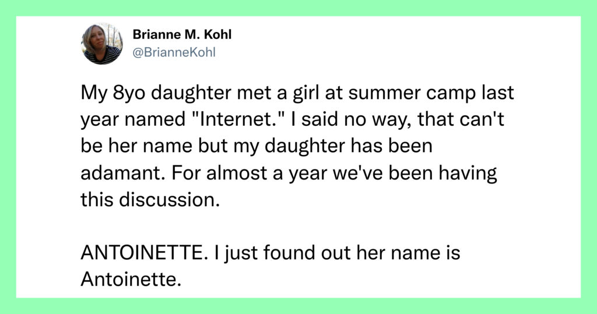Click the words "this discussion."

(150, 199)
